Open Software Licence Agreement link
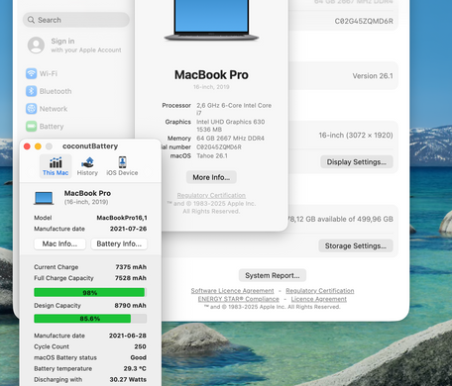The width and height of the screenshot is (452, 386). point(232,291)
